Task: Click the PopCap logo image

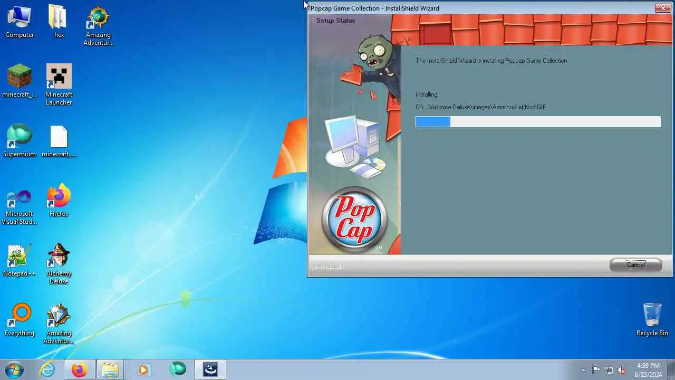Action: tap(354, 218)
